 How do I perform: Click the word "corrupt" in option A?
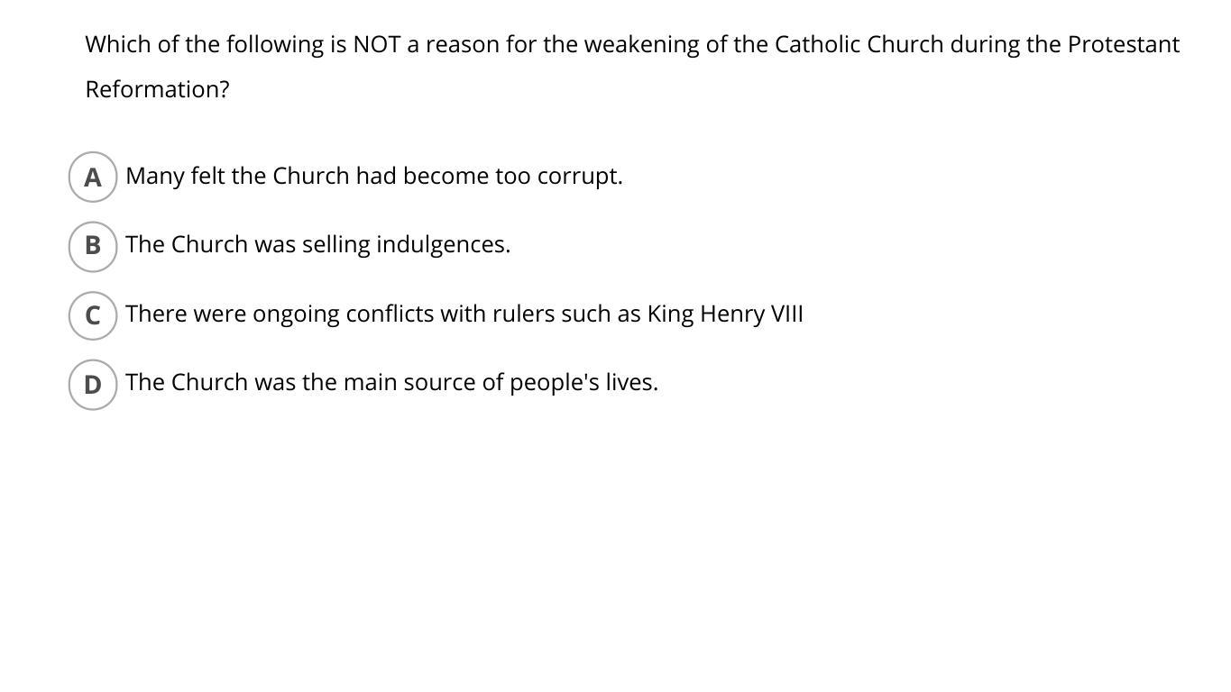[580, 177]
